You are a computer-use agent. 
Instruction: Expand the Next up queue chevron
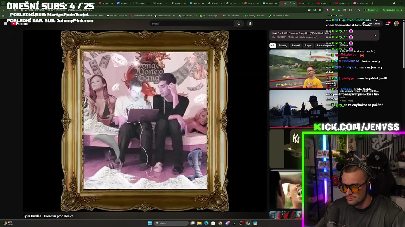tap(375, 35)
